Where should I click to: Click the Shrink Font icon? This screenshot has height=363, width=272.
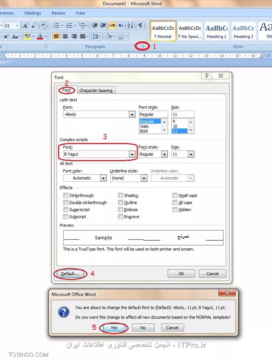(33, 26)
